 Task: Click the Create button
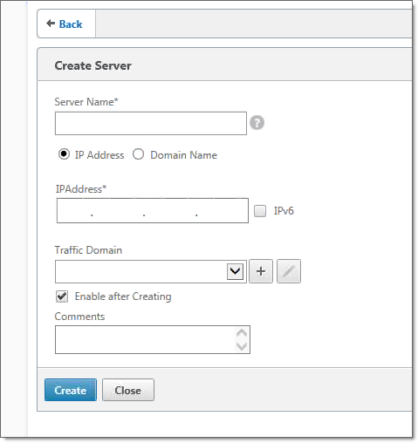pyautogui.click(x=71, y=390)
